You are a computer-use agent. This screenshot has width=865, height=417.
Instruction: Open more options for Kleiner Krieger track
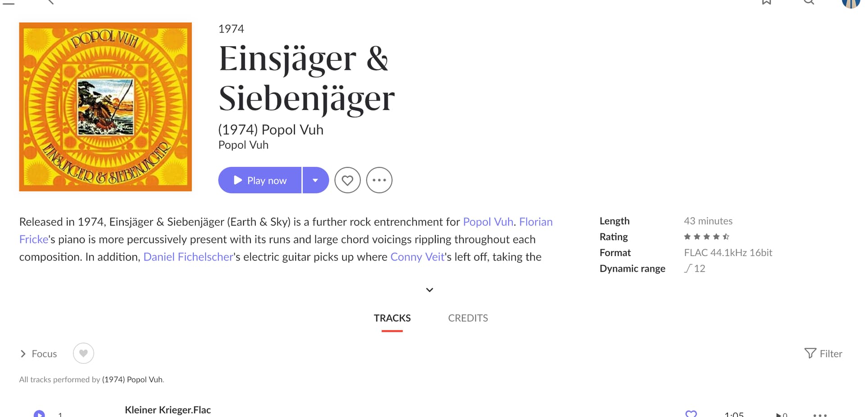click(x=820, y=415)
